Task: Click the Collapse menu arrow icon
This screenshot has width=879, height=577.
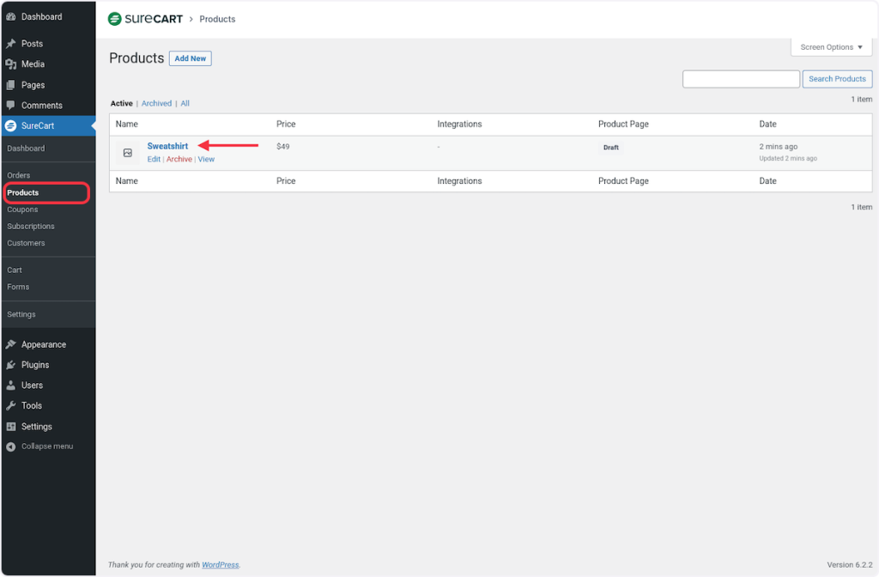Action: [11, 446]
